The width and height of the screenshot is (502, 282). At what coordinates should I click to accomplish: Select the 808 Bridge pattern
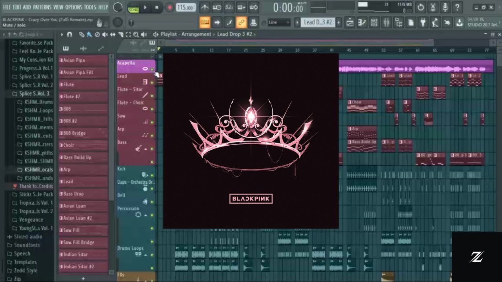pyautogui.click(x=83, y=133)
